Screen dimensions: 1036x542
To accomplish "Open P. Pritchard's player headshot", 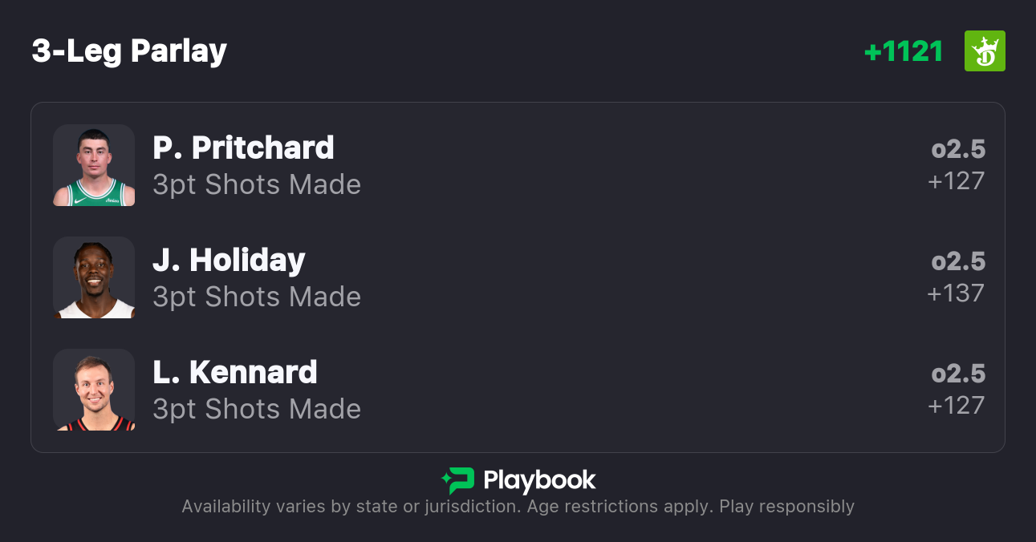I will pyautogui.click(x=94, y=165).
